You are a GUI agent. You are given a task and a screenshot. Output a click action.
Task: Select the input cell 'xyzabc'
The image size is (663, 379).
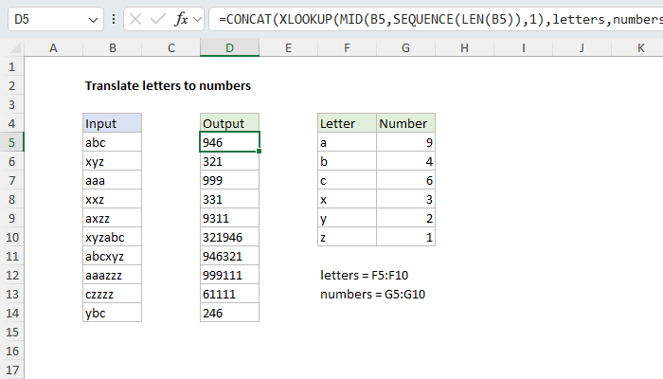tap(112, 237)
